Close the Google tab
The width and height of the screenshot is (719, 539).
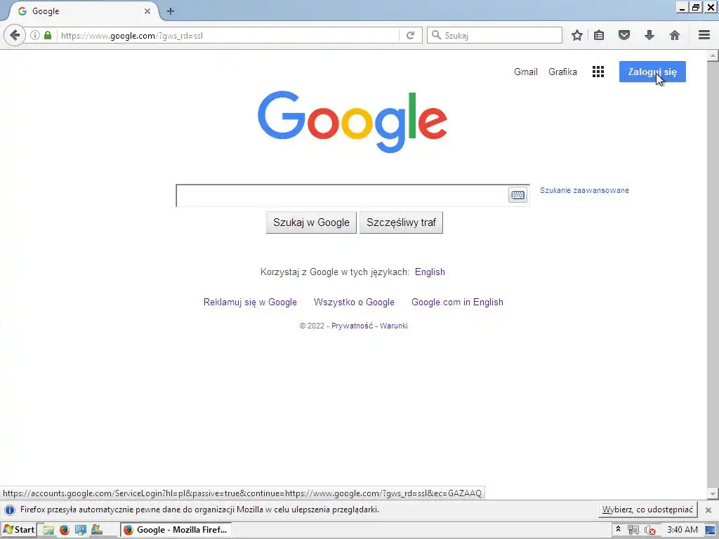(147, 11)
